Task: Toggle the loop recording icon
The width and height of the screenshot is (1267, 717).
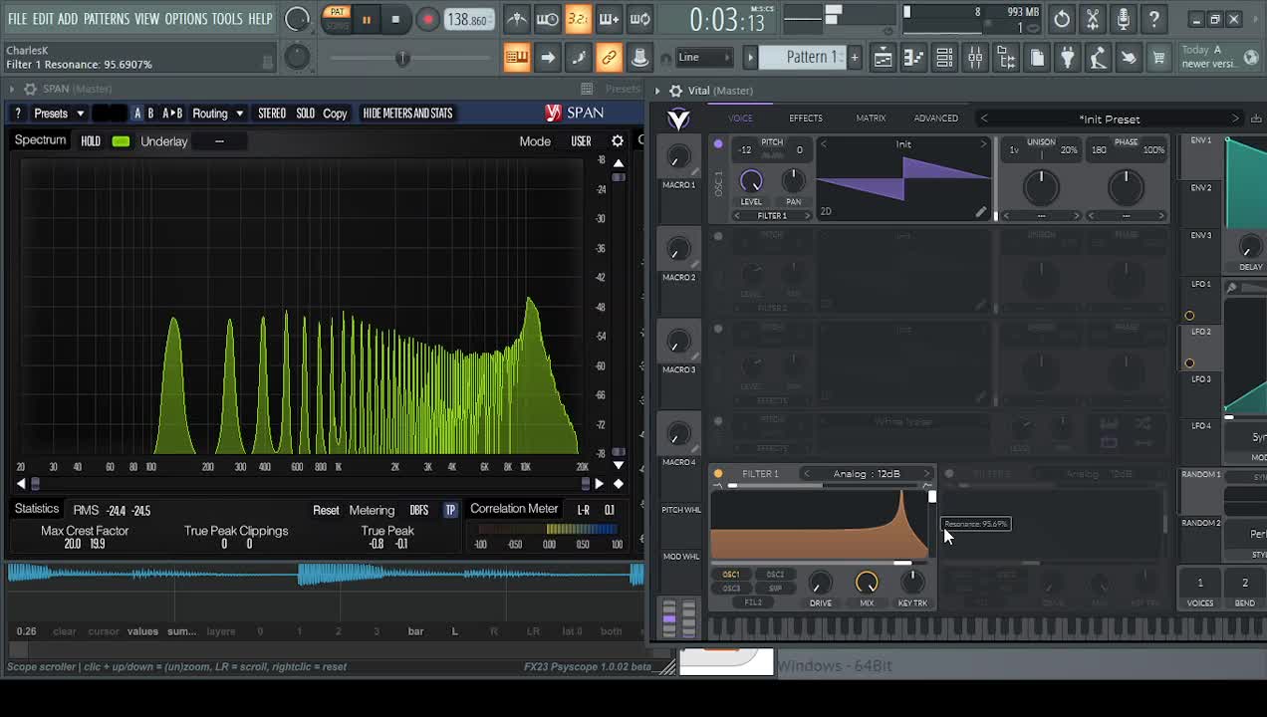Action: (639, 19)
